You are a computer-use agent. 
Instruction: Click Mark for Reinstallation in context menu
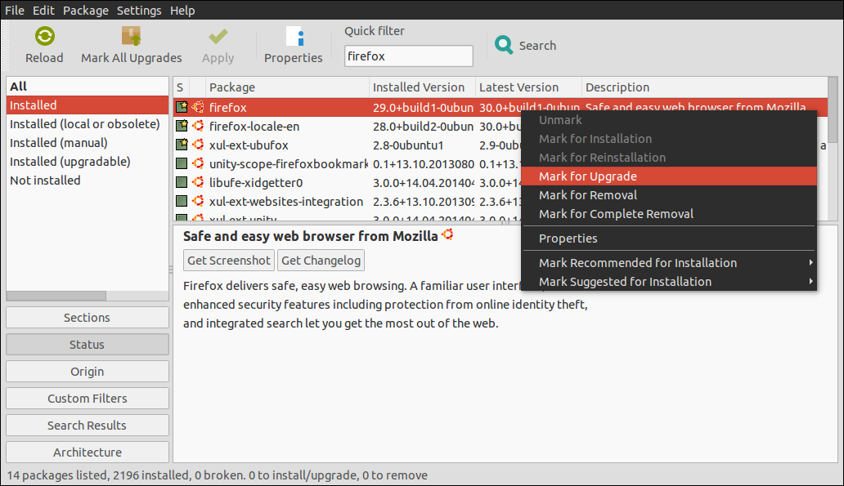pos(669,158)
